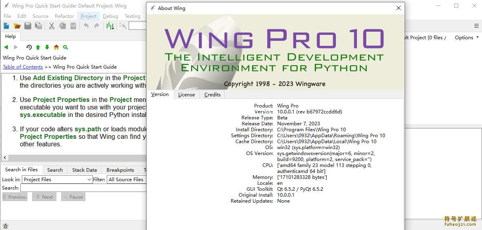Click the bug icon in status bar
The width and height of the screenshot is (482, 230).
[x=5, y=226]
